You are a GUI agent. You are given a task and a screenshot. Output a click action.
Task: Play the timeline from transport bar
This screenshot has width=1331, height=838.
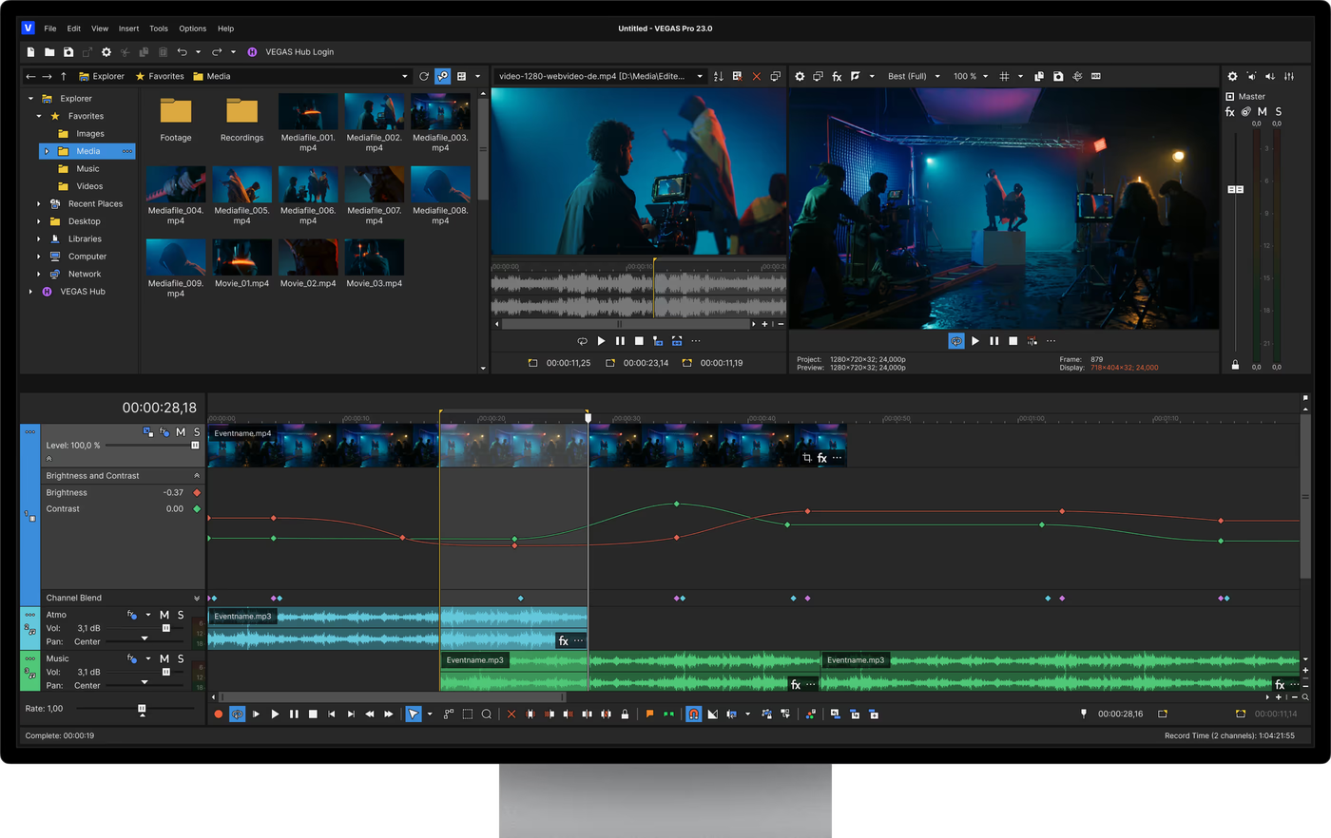tap(275, 714)
